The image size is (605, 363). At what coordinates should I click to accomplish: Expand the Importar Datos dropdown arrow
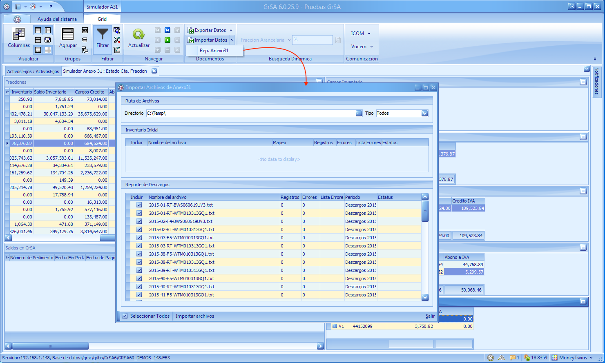tap(232, 40)
